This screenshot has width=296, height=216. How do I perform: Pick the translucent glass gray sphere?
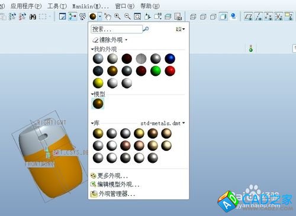click(141, 59)
